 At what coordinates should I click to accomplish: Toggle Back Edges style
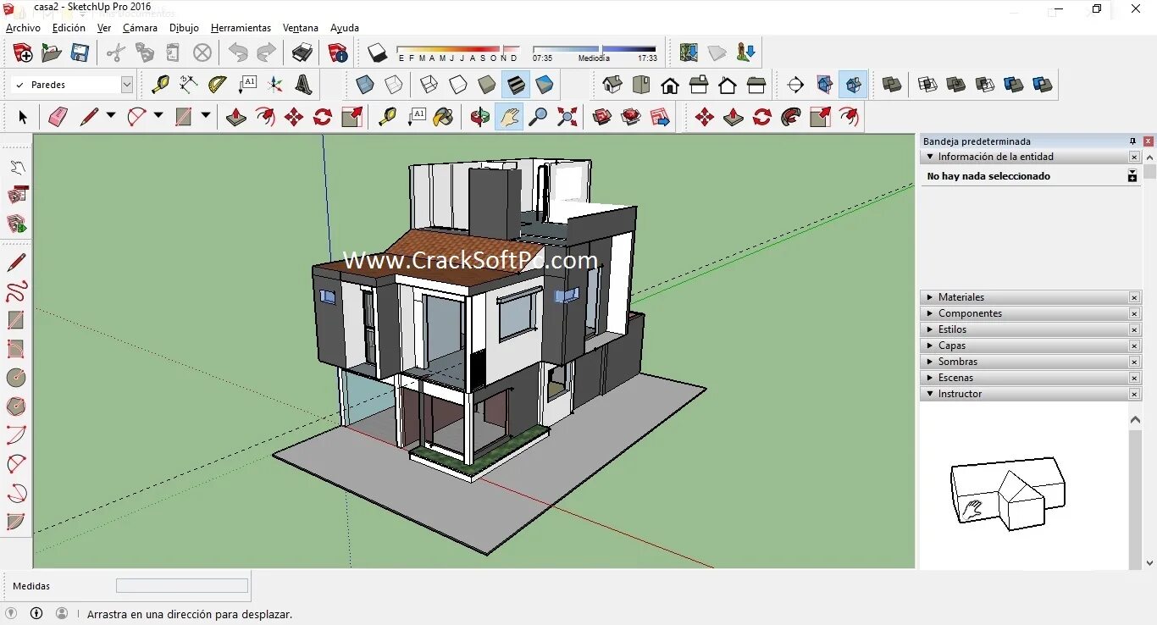pos(394,85)
